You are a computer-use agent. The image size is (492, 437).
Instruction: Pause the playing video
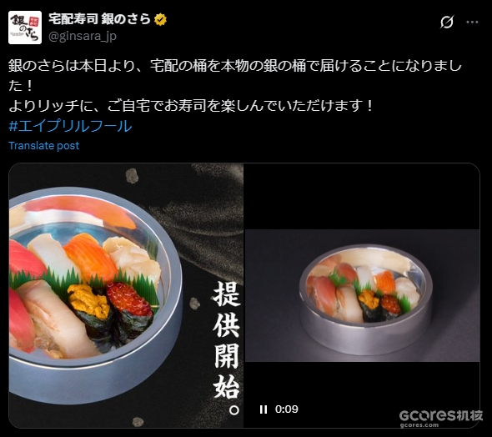264,409
